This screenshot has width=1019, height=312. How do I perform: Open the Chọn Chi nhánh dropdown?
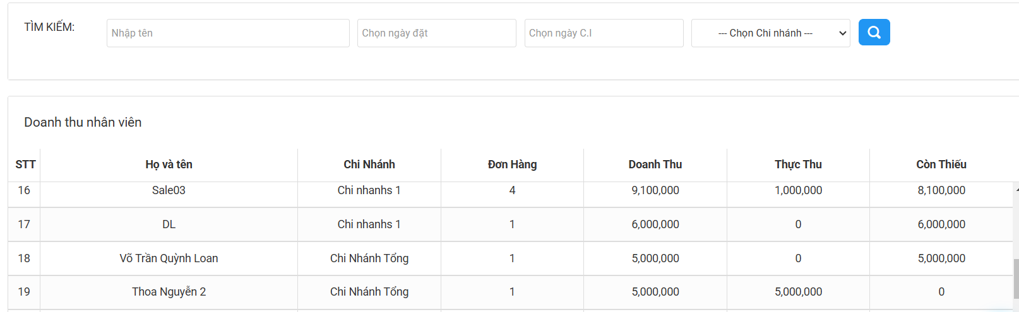(x=770, y=33)
